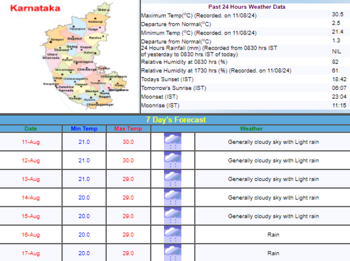Click the 15-Aug cloudy rain weather icon
This screenshot has width=350, height=261.
pyautogui.click(x=173, y=216)
